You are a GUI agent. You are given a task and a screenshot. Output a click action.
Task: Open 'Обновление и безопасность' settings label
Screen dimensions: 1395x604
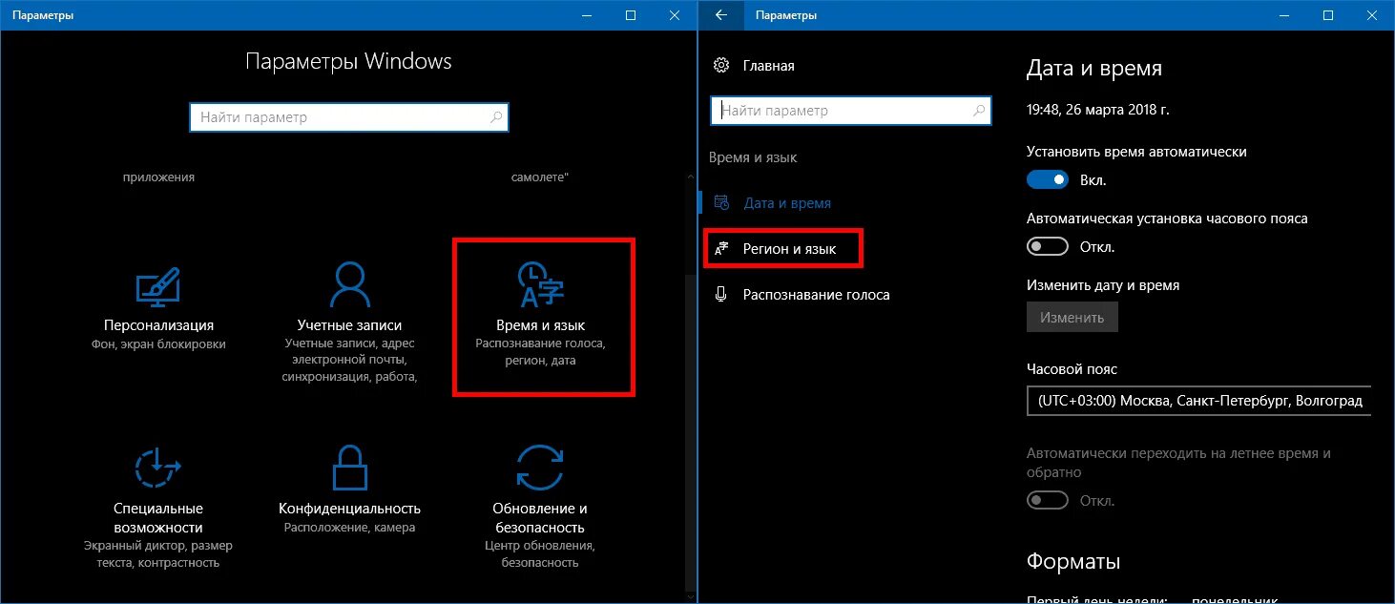pyautogui.click(x=540, y=518)
